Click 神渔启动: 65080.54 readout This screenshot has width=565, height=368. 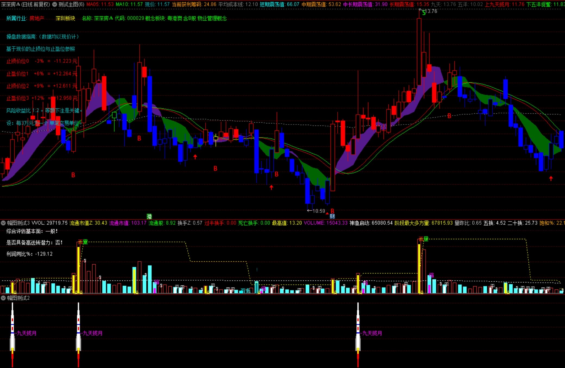coord(371,223)
